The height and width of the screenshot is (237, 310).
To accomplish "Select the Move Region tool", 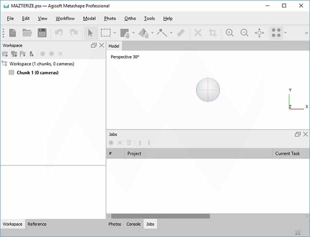I will tap(125, 33).
